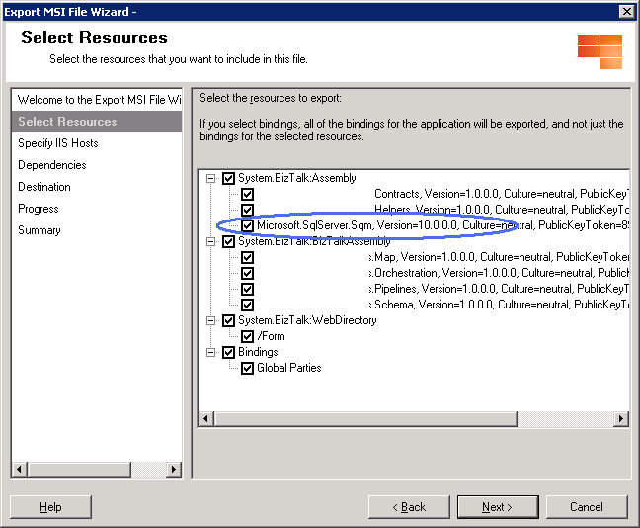Image resolution: width=640 pixels, height=528 pixels.
Task: Cancel the Export MSI wizard
Action: click(x=586, y=507)
